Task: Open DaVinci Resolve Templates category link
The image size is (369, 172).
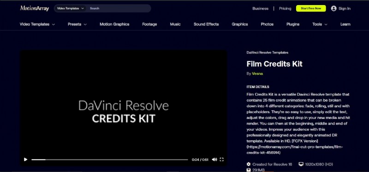Action: pos(268,53)
